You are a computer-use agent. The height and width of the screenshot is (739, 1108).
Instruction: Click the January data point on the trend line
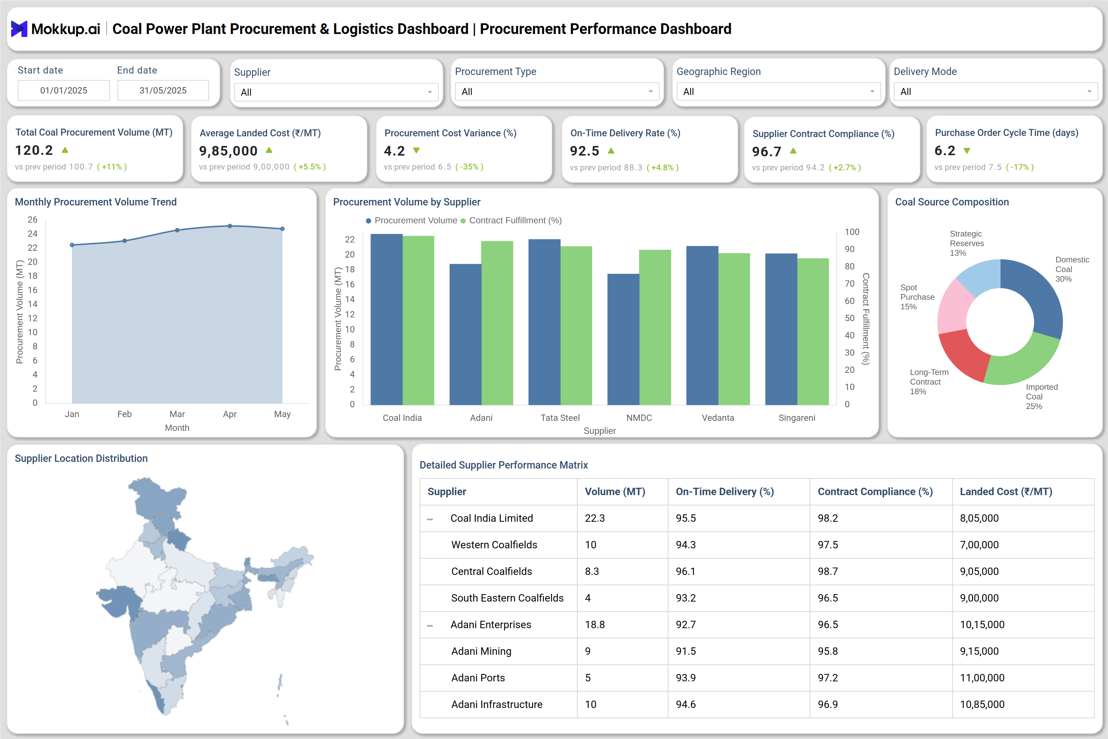72,245
